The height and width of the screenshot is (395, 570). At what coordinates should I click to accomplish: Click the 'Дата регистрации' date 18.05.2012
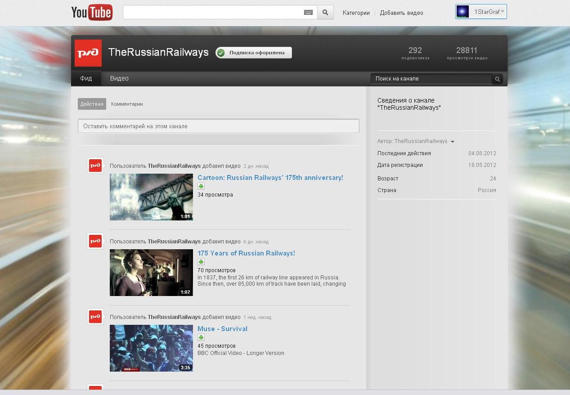[482, 165]
